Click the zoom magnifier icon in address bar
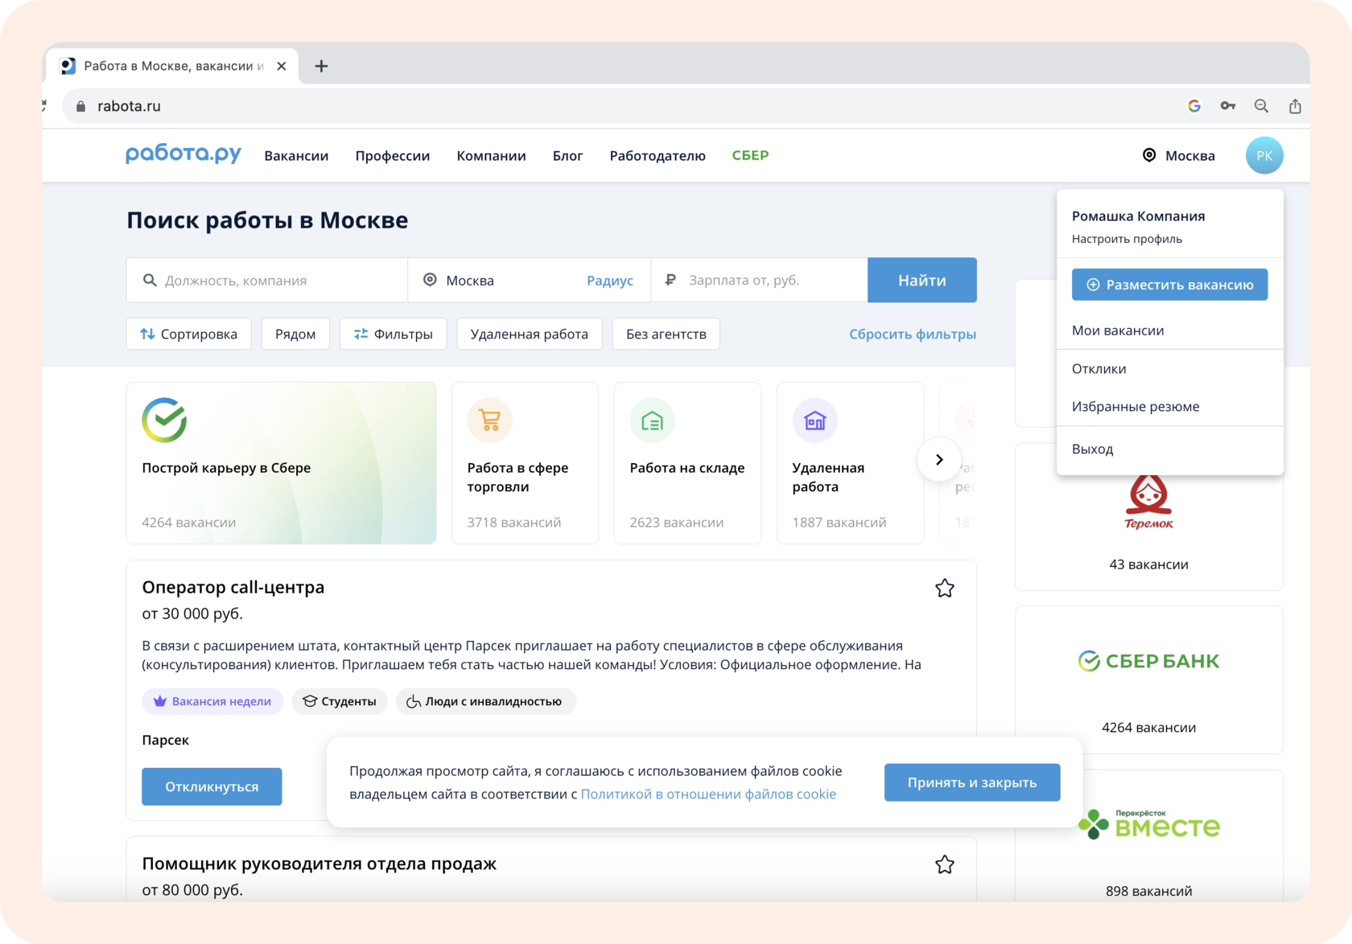 click(x=1261, y=106)
